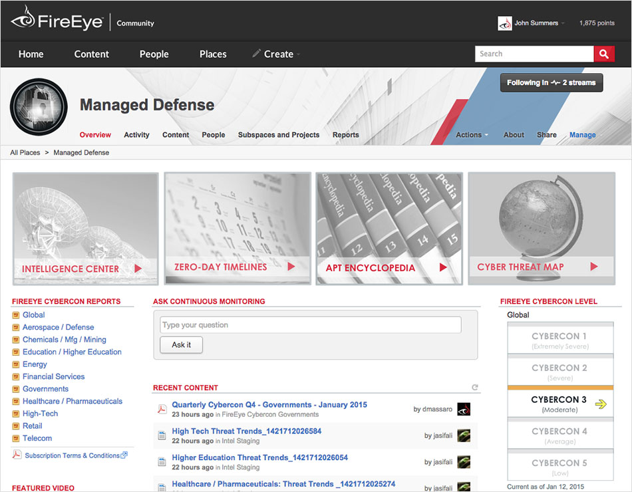Click the Type your question field
632x492 pixels.
pyautogui.click(x=311, y=324)
